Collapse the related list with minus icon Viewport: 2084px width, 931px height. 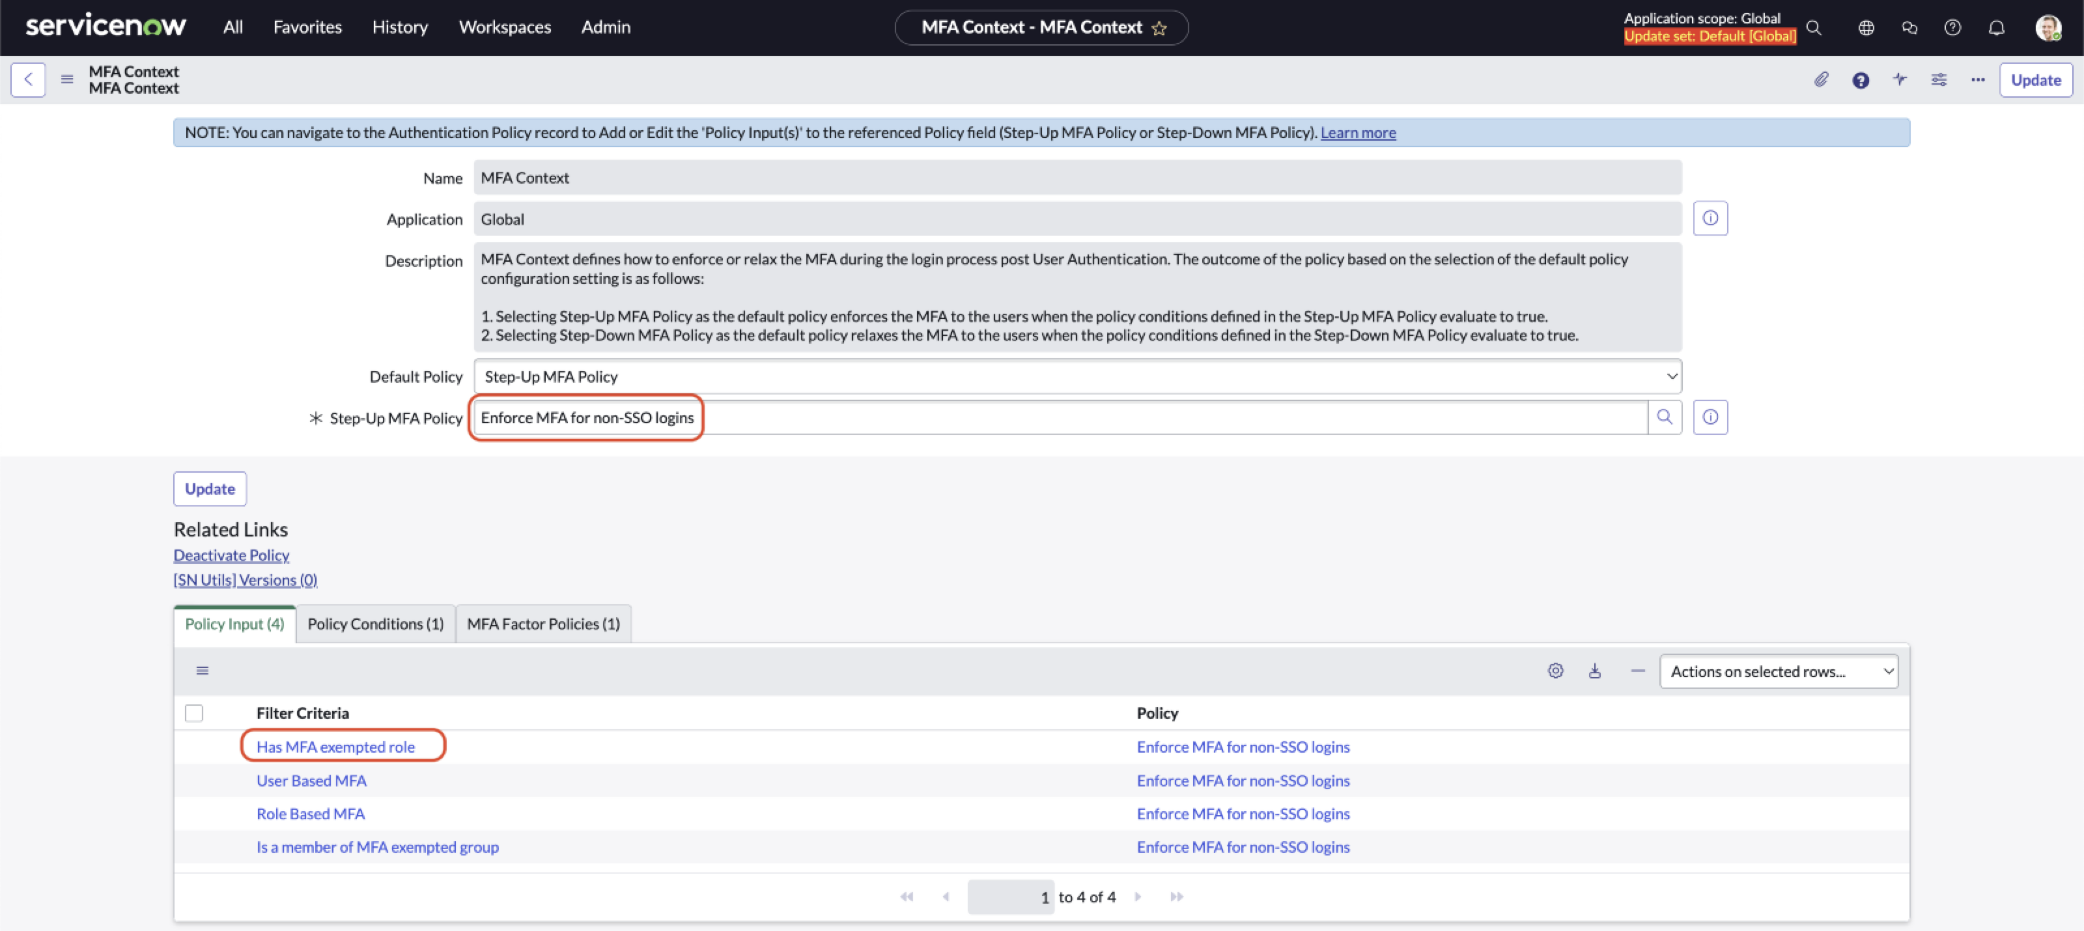(1639, 671)
